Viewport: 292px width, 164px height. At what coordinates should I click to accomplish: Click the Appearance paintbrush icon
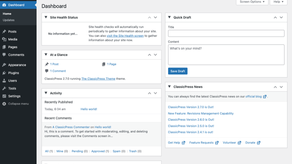click(x=4, y=65)
